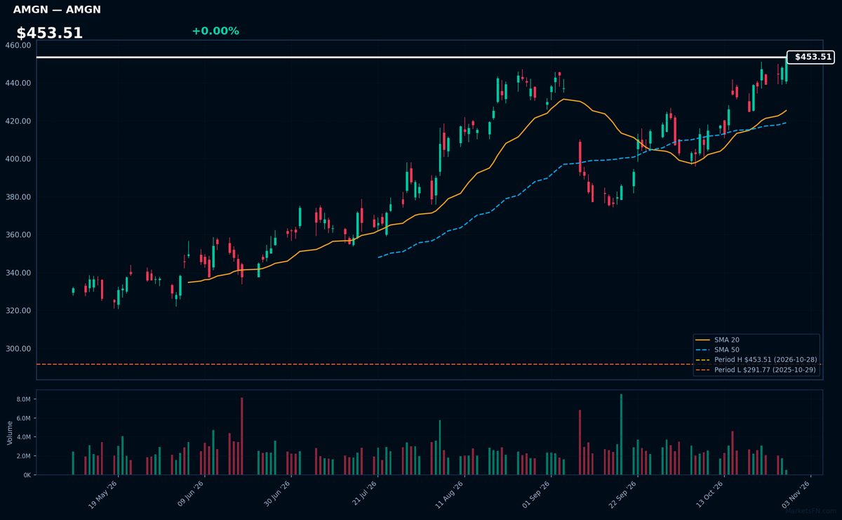
Task: Click the 09 Jun '26 date label
Action: click(190, 495)
